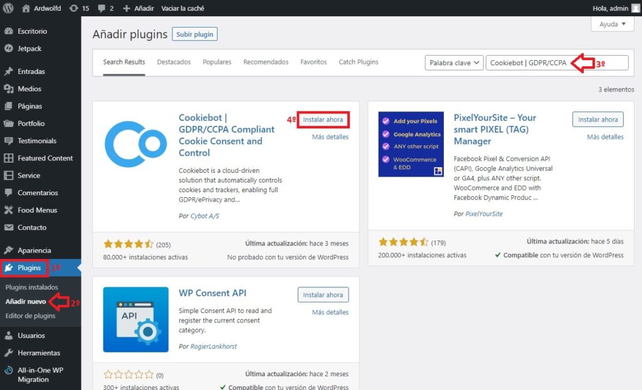Viewport: 642px width, 390px height.
Task: Switch to the Recomendados tab
Action: point(266,62)
